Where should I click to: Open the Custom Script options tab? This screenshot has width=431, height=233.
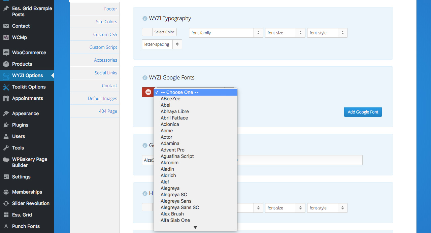pyautogui.click(x=95, y=47)
